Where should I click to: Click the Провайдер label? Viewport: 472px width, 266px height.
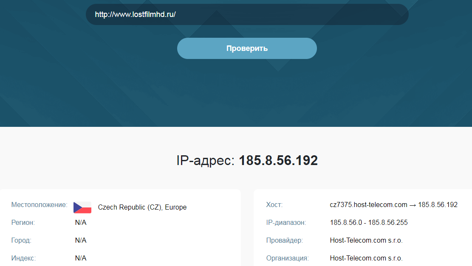tap(285, 241)
